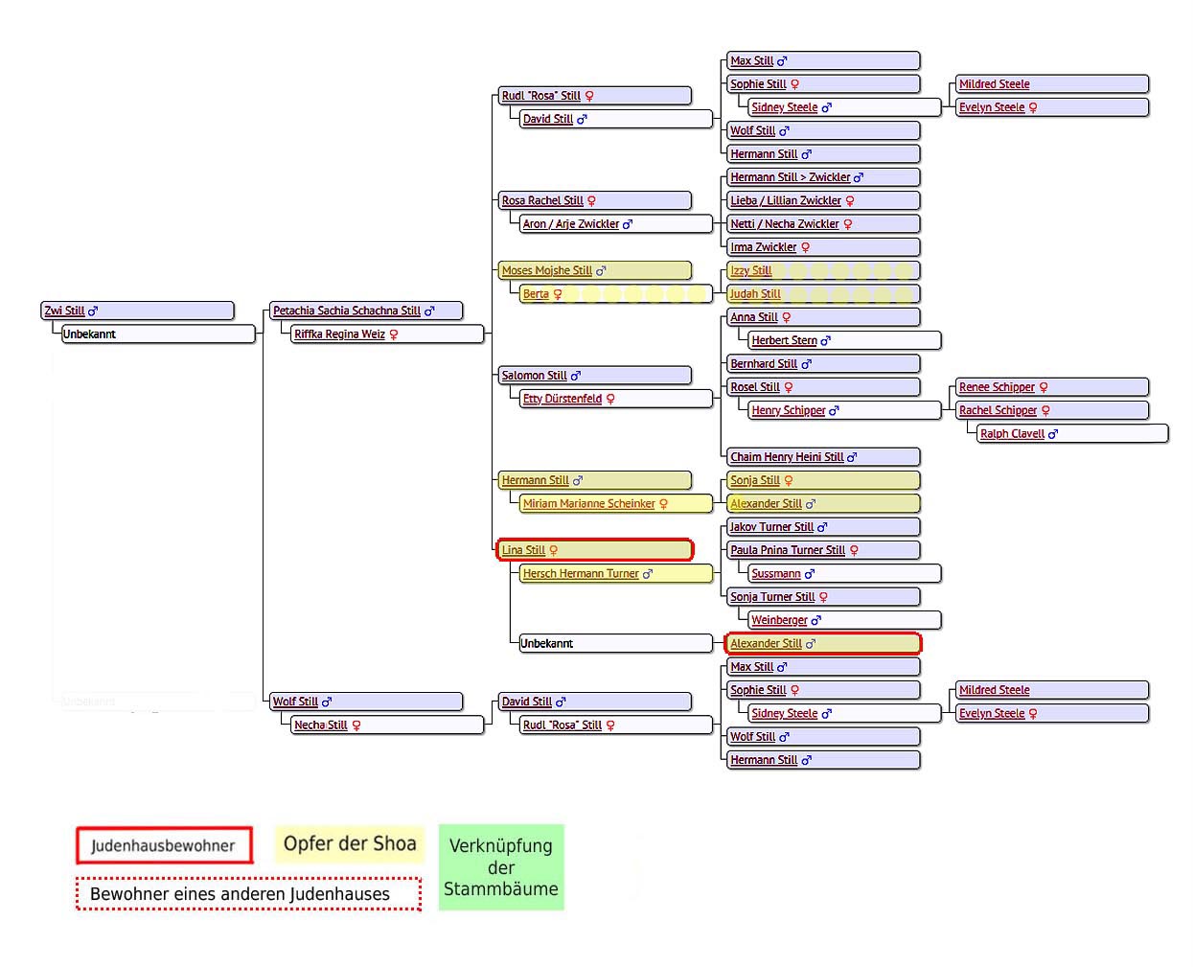
Task: Select the Sonja Turner Still link
Action: 772,597
